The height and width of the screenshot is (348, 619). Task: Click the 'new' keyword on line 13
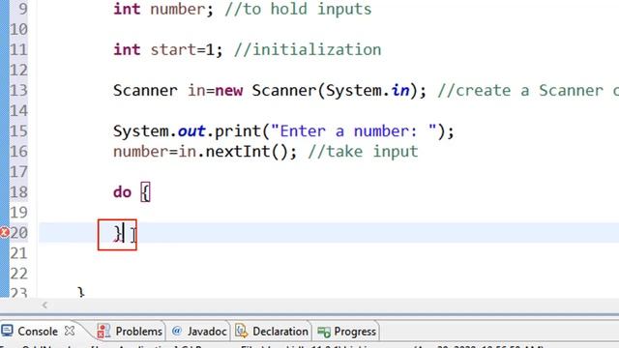[229, 91]
